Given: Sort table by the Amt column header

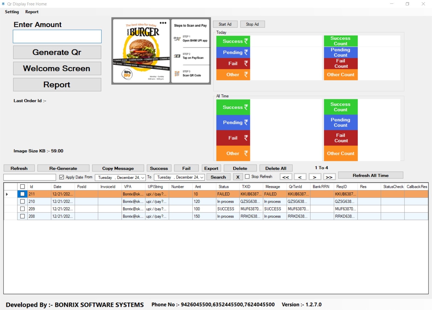Looking at the screenshot, I should click(x=198, y=187).
